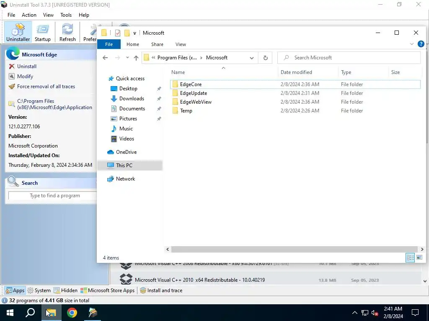Open the Explorer View ribbon tab
Image resolution: width=429 pixels, height=321 pixels.
[181, 44]
